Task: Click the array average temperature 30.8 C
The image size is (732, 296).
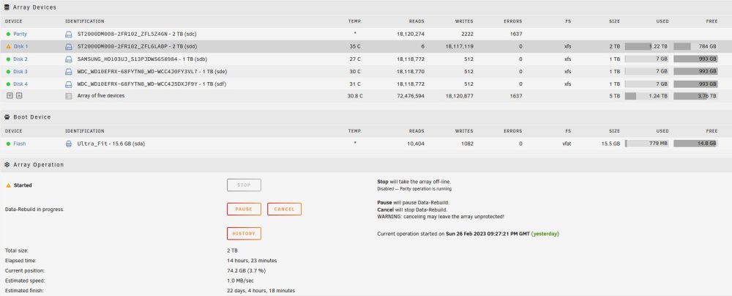Action: (x=355, y=96)
